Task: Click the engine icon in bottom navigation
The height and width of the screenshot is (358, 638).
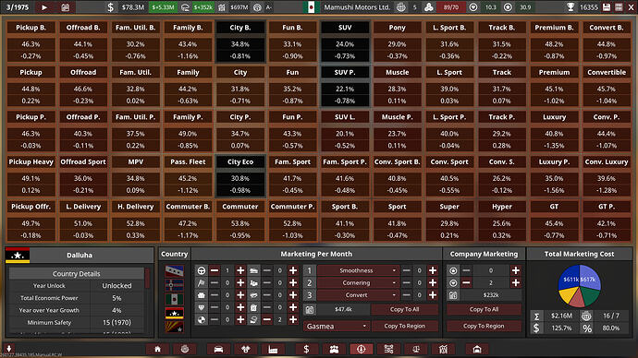Action: [246, 349]
